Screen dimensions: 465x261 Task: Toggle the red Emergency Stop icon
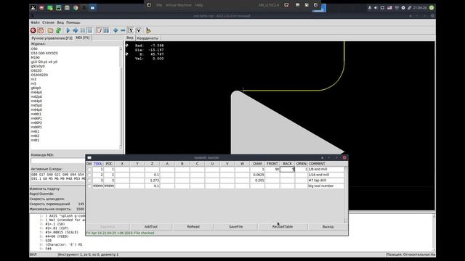(33, 30)
